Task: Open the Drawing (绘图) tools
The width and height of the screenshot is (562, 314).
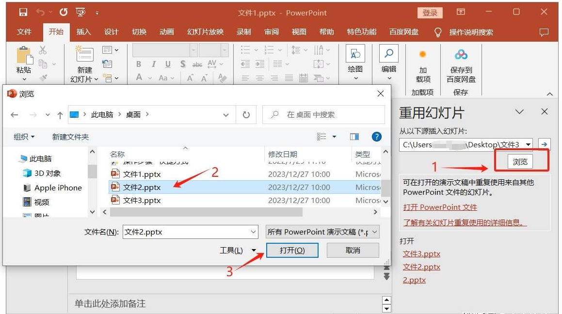Action: click(x=355, y=63)
